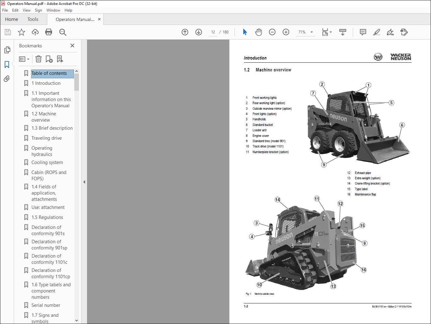This screenshot has height=324, width=431.
Task: Open Serial number bookmark
Action: pyautogui.click(x=46, y=305)
